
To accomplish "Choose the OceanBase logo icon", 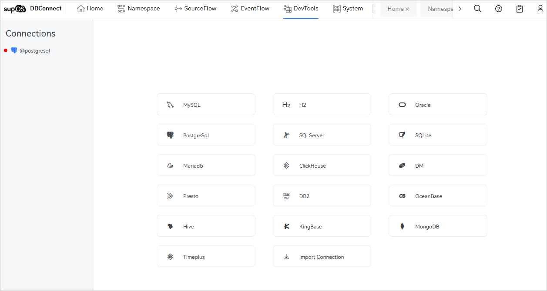I will pos(402,196).
